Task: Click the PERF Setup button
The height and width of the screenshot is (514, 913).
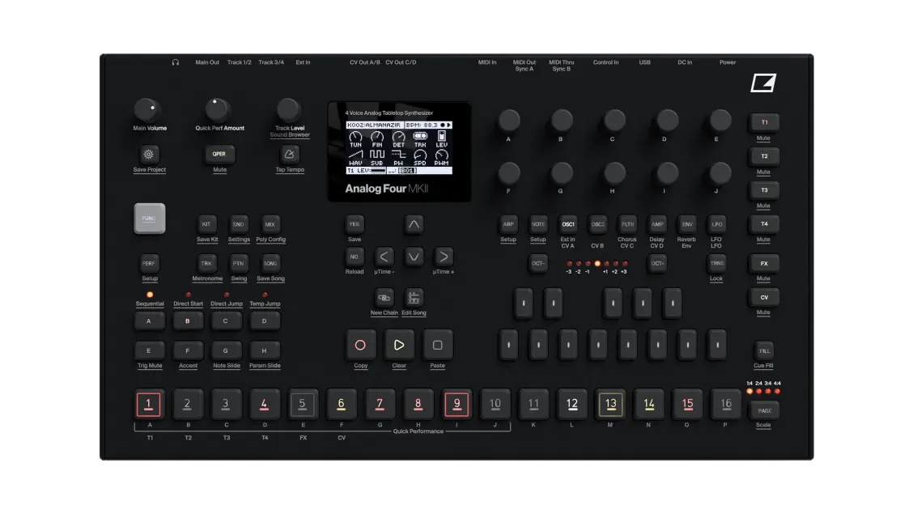Action: pyautogui.click(x=149, y=264)
